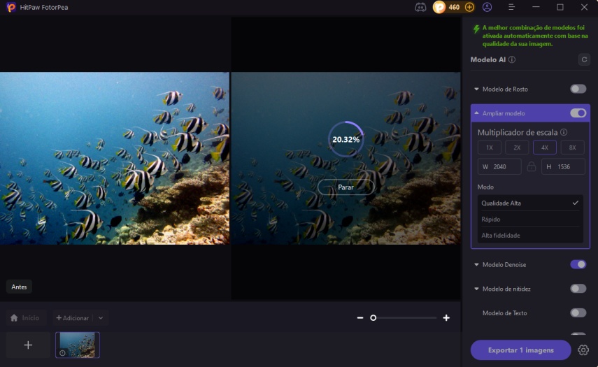Viewport: 598px width, 367px height.
Task: Show info for Multiplicador de escala
Action: click(564, 132)
